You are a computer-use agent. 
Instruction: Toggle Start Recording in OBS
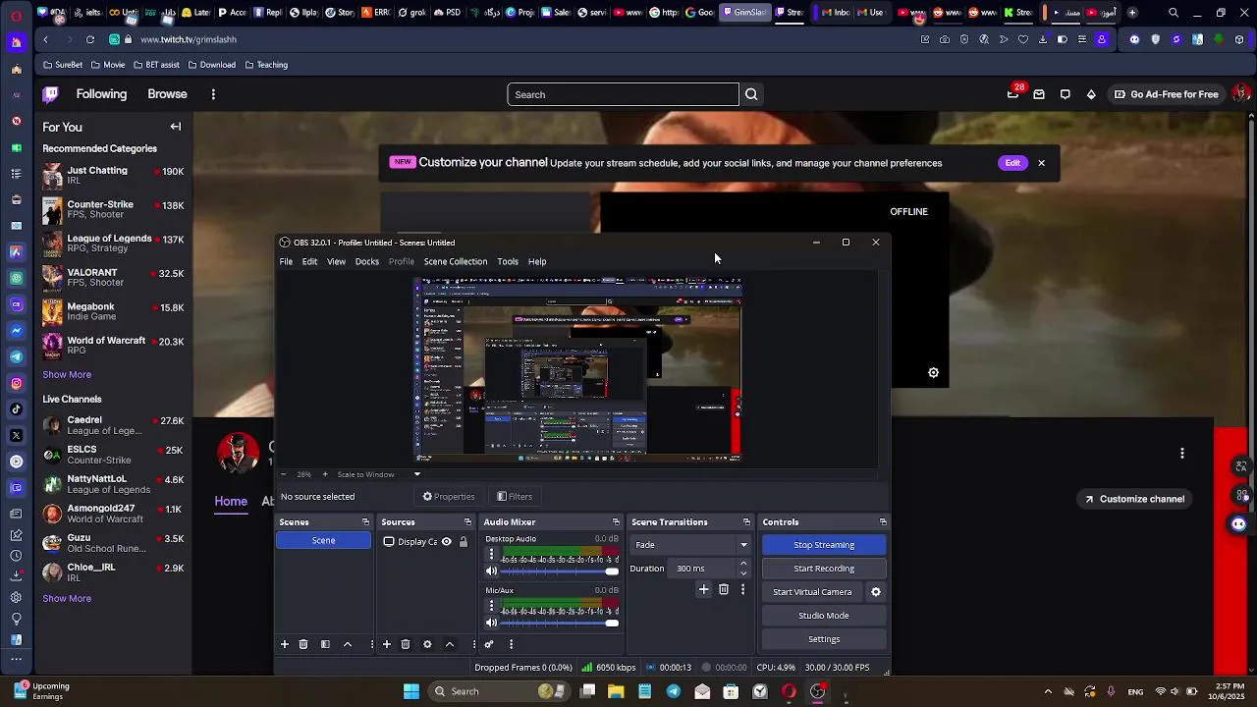824,569
